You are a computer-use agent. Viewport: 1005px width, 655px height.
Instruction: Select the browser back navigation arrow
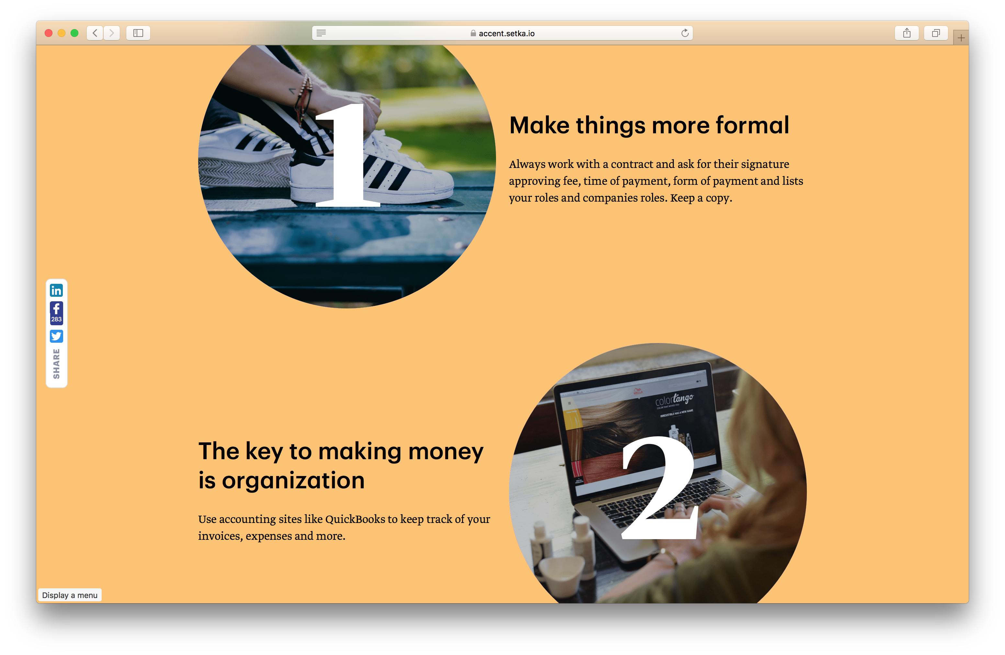96,34
